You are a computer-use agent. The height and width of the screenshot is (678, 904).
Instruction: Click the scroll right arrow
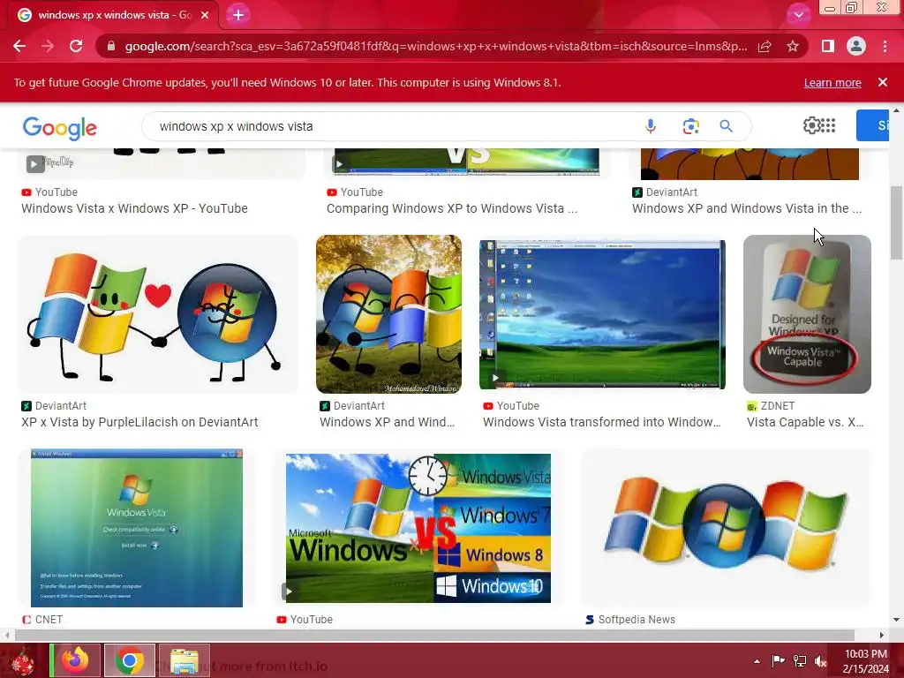click(882, 635)
